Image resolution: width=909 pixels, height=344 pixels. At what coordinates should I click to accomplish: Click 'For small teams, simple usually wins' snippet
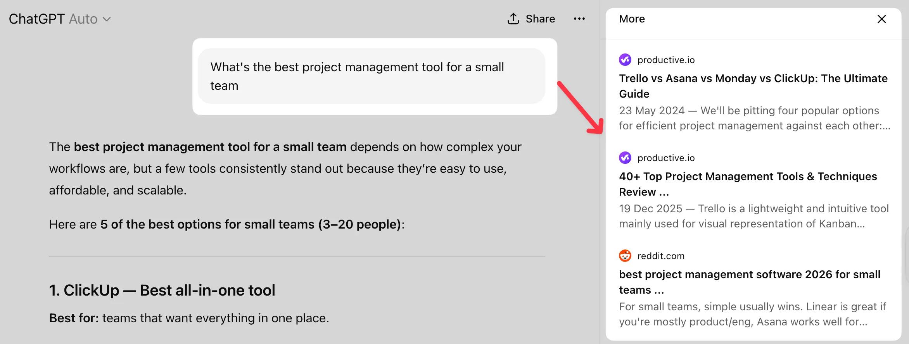tap(752, 314)
